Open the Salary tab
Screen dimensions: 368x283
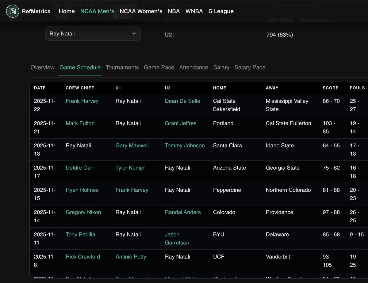coord(221,67)
